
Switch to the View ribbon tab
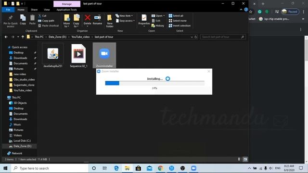pyautogui.click(x=47, y=10)
